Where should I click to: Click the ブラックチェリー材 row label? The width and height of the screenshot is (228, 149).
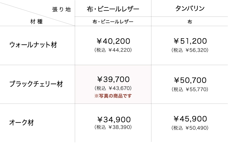36,84
